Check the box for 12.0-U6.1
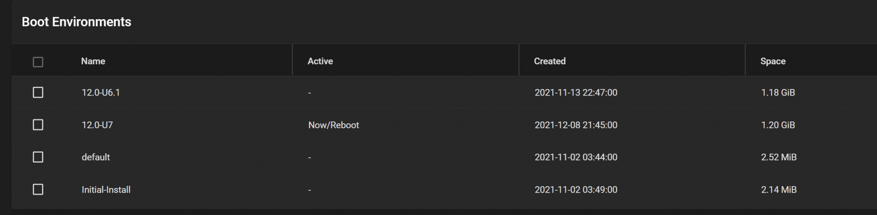877x215 pixels. pos(38,93)
